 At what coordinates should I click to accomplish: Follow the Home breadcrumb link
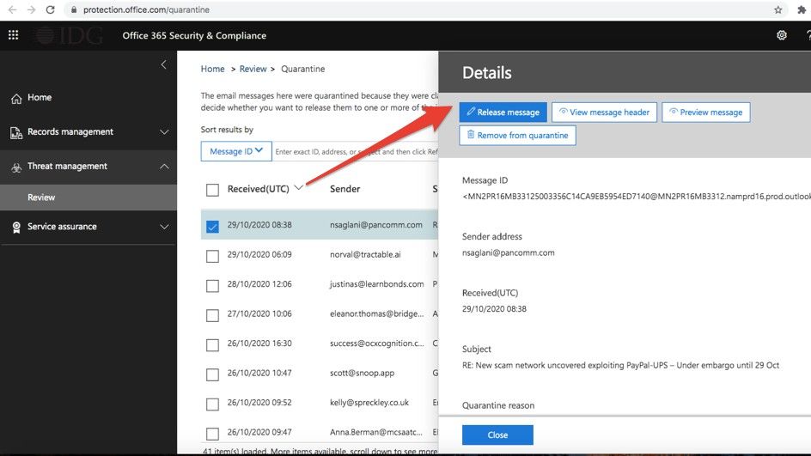click(212, 69)
